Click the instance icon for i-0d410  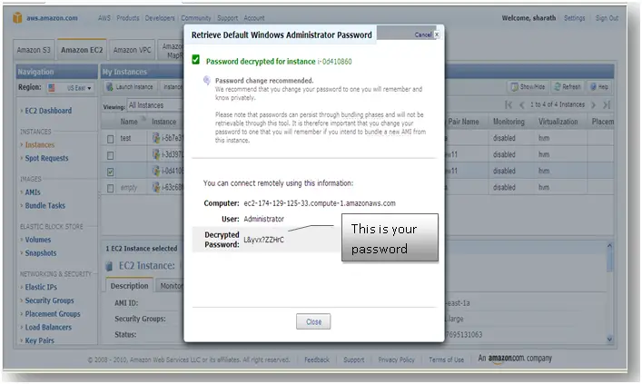point(155,171)
